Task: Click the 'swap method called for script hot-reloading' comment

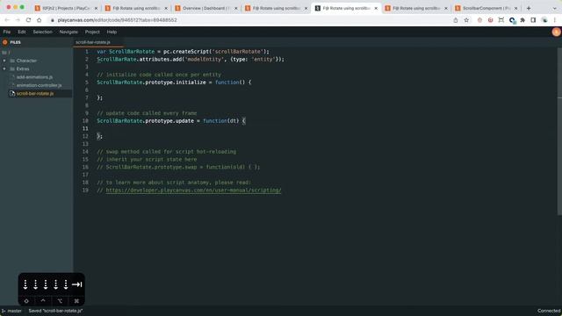Action: [167, 152]
